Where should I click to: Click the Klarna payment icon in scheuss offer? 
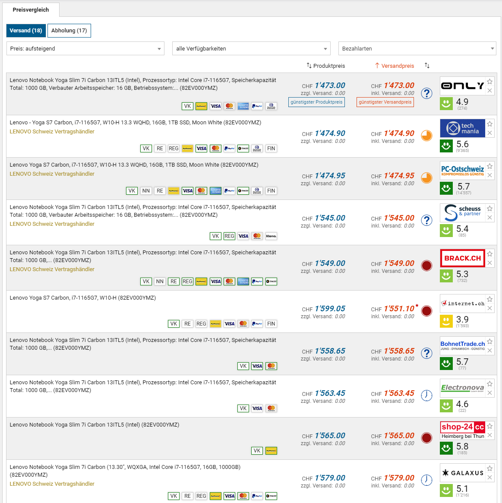point(271,236)
